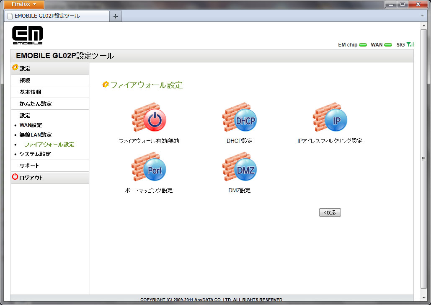Open 接続 in the sidebar
The height and width of the screenshot is (305, 431).
click(x=25, y=80)
